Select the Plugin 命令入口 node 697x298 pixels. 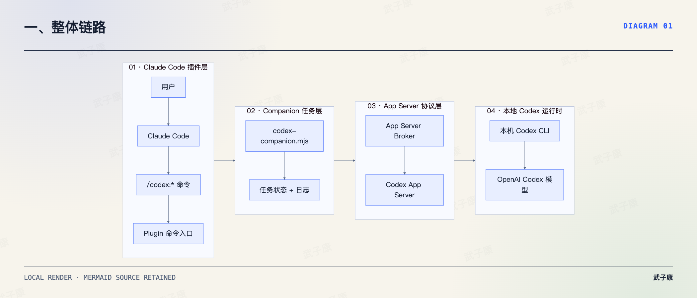coord(168,233)
